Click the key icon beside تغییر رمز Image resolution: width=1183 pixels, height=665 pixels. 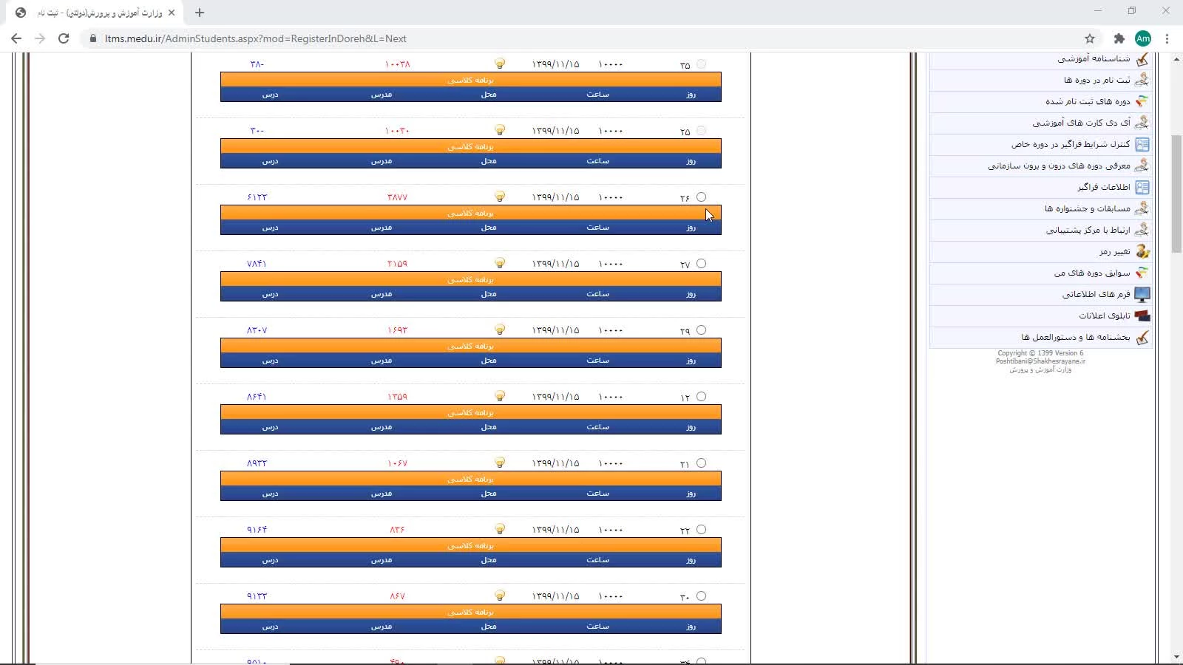coord(1142,252)
